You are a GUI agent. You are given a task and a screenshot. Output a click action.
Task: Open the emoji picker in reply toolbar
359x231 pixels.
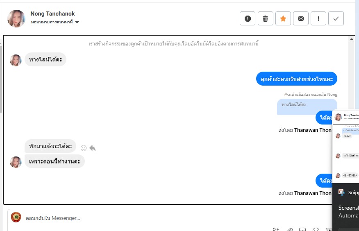point(316,229)
